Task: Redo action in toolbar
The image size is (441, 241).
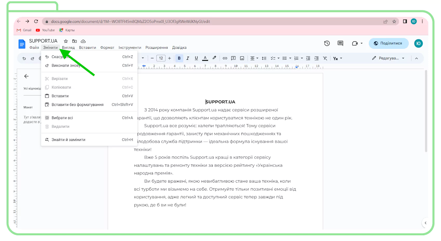Action: pos(32,58)
